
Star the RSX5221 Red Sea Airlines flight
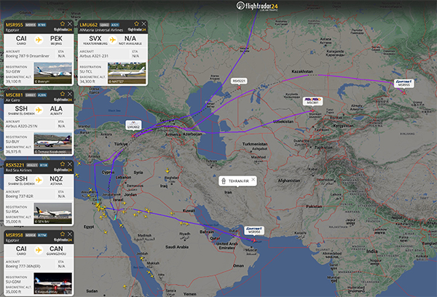pyautogui.click(x=63, y=164)
